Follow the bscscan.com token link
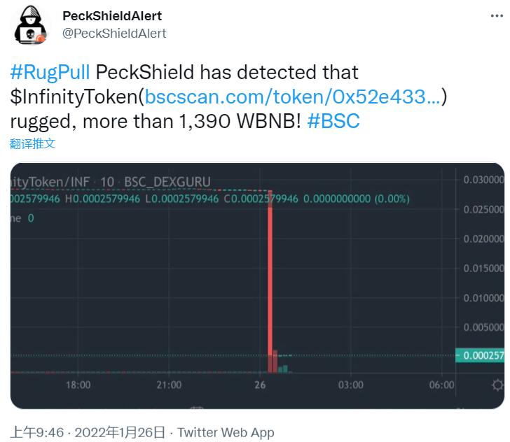 point(292,97)
